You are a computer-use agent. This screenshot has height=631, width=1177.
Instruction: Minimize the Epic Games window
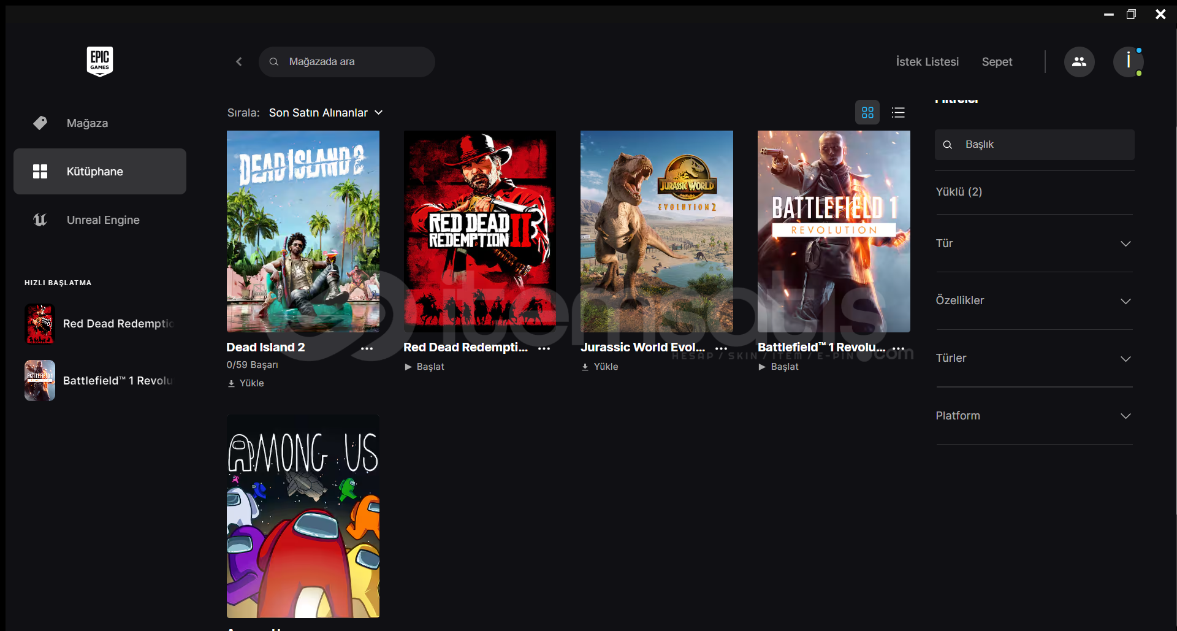pos(1109,14)
